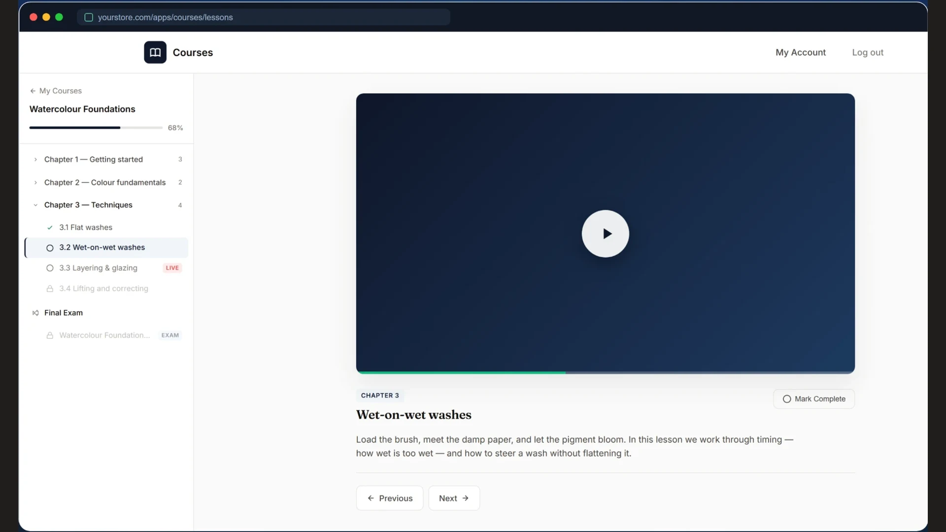Screen dimensions: 946x532
Task: Open the 3.1 Flat washes lesson
Action: (106, 228)
